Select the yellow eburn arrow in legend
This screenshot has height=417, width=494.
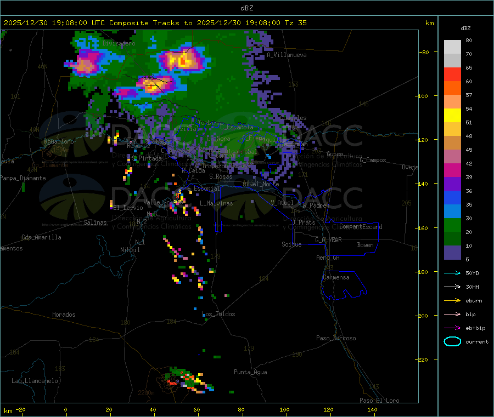click(x=452, y=300)
